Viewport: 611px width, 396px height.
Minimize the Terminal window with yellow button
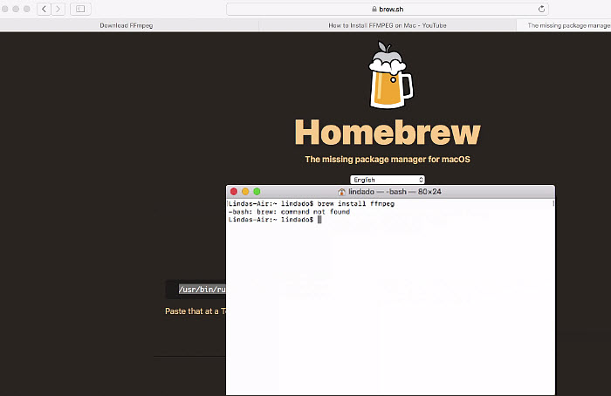[245, 191]
